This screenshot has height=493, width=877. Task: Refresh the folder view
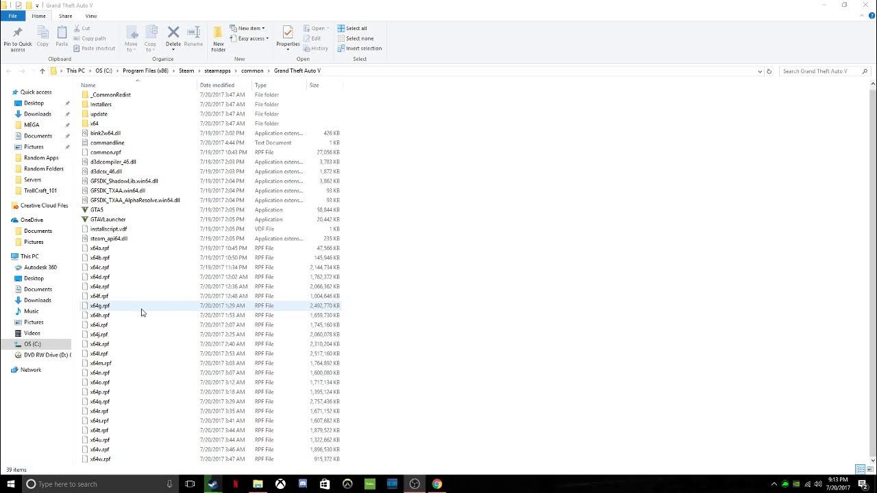(769, 71)
